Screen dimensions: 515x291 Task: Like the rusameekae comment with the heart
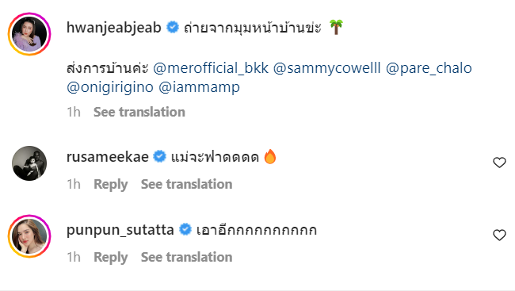[x=499, y=163]
